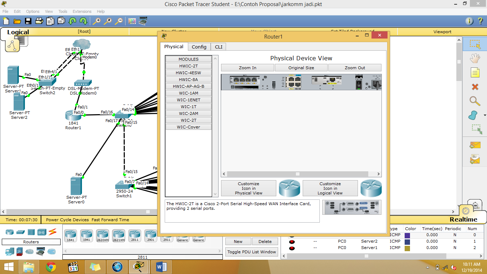Zoom in using toolbar magnifier plus icon

tap(97, 21)
